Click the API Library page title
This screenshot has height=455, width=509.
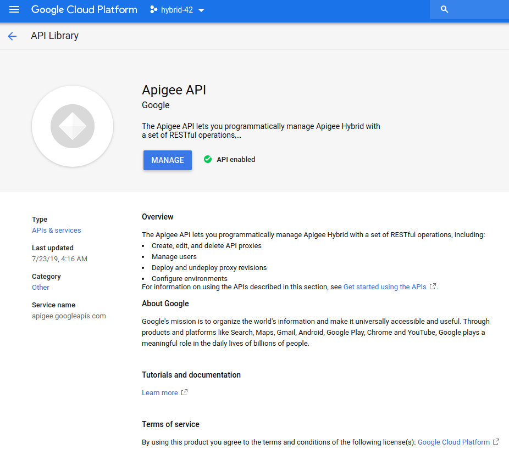[x=54, y=36]
